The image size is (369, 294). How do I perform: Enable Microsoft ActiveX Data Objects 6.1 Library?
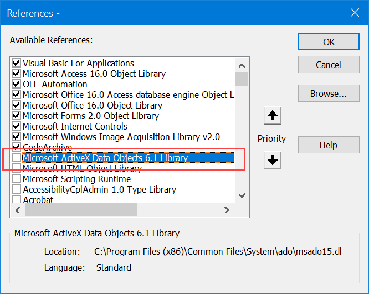[x=17, y=158]
